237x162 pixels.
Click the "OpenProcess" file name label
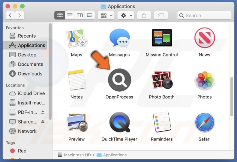click(x=119, y=97)
